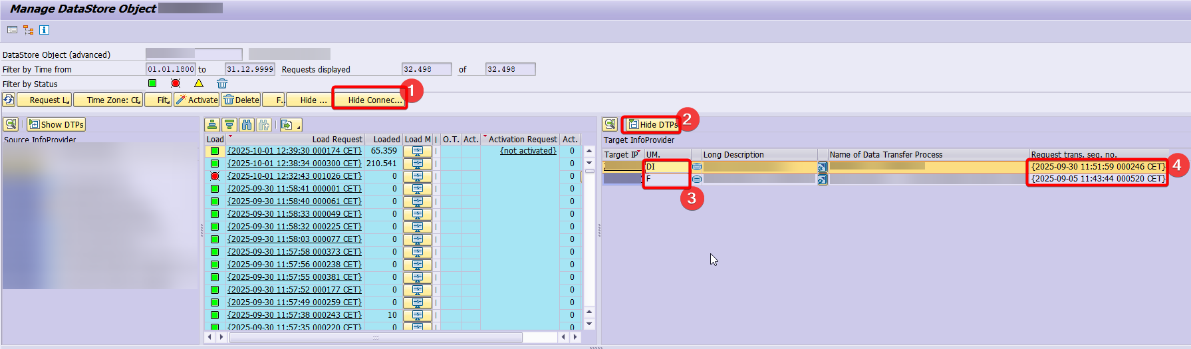
Task: Click details magnifier icon beside Hide DTPs
Action: pyautogui.click(x=610, y=124)
